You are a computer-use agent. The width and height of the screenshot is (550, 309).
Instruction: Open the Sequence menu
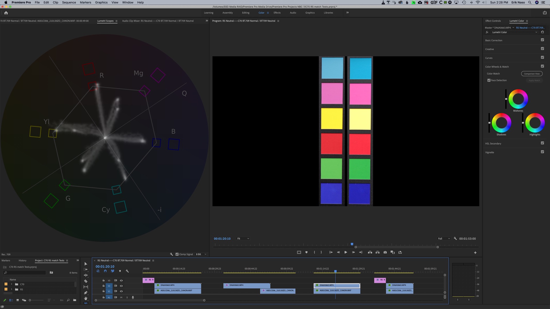pos(69,2)
